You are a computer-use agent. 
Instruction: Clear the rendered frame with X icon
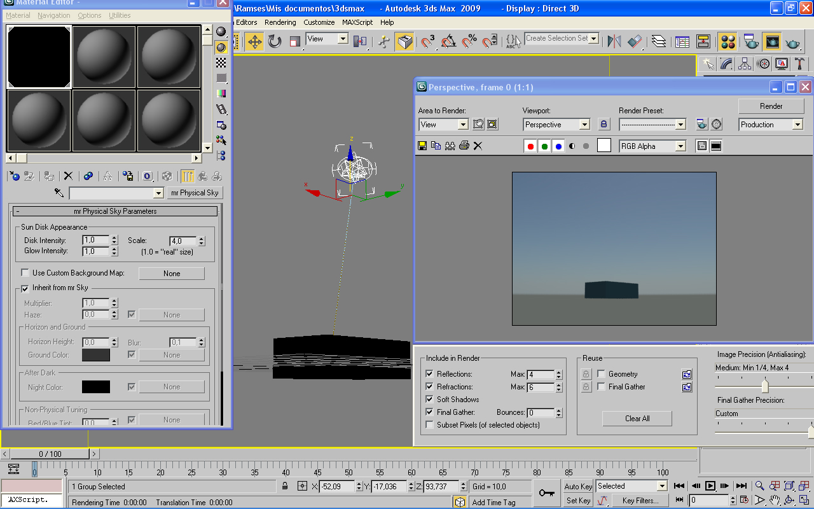pos(478,146)
